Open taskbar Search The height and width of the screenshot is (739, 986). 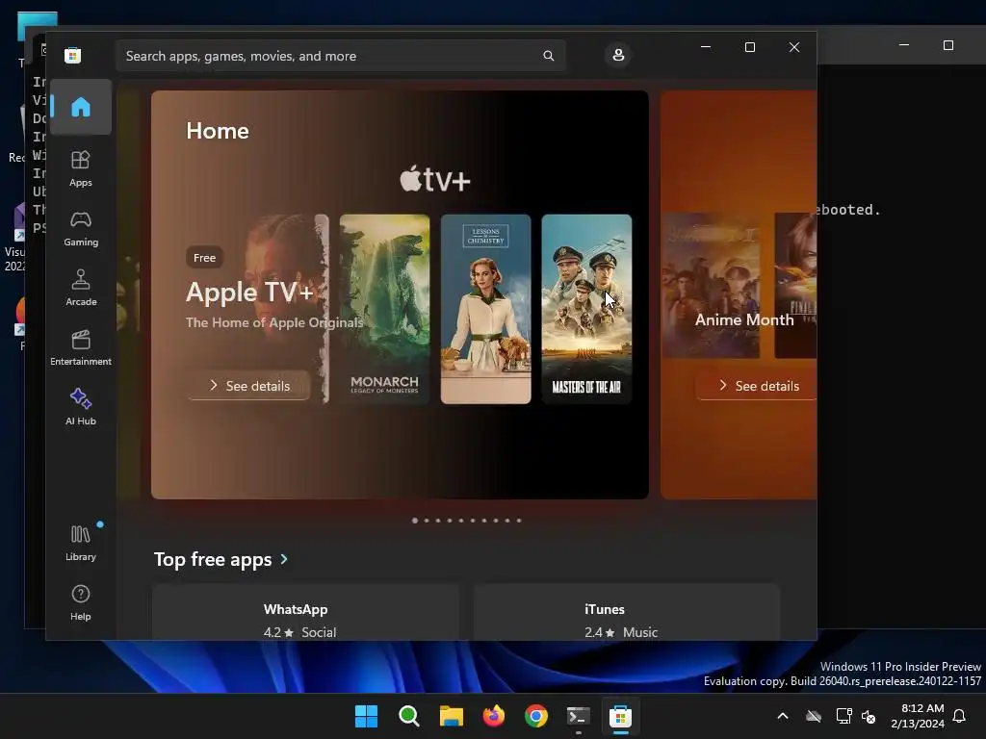pos(408,716)
